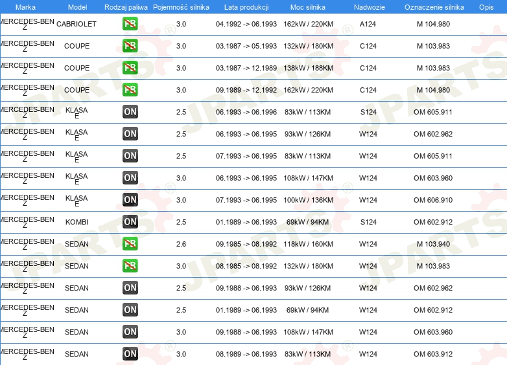507x365 pixels.
Task: Click the Model column header
Action: 77,7
